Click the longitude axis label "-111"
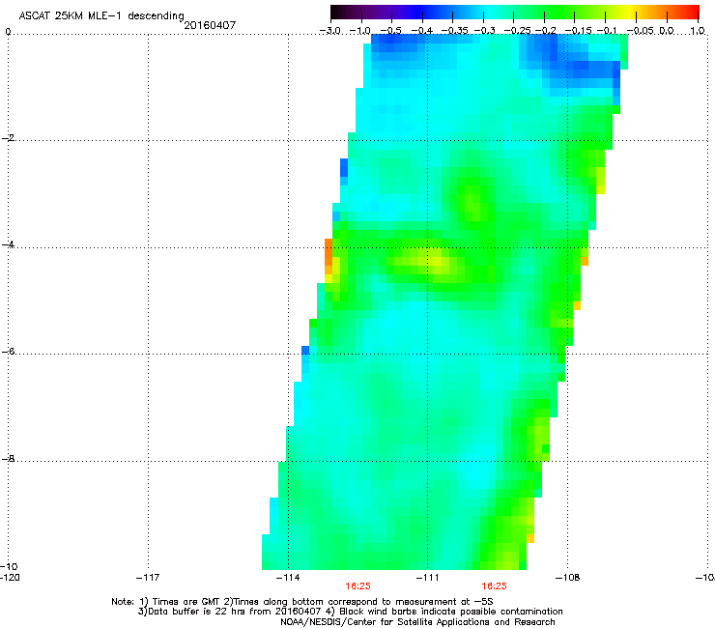Viewport: 715px width, 628px height. pos(428,578)
